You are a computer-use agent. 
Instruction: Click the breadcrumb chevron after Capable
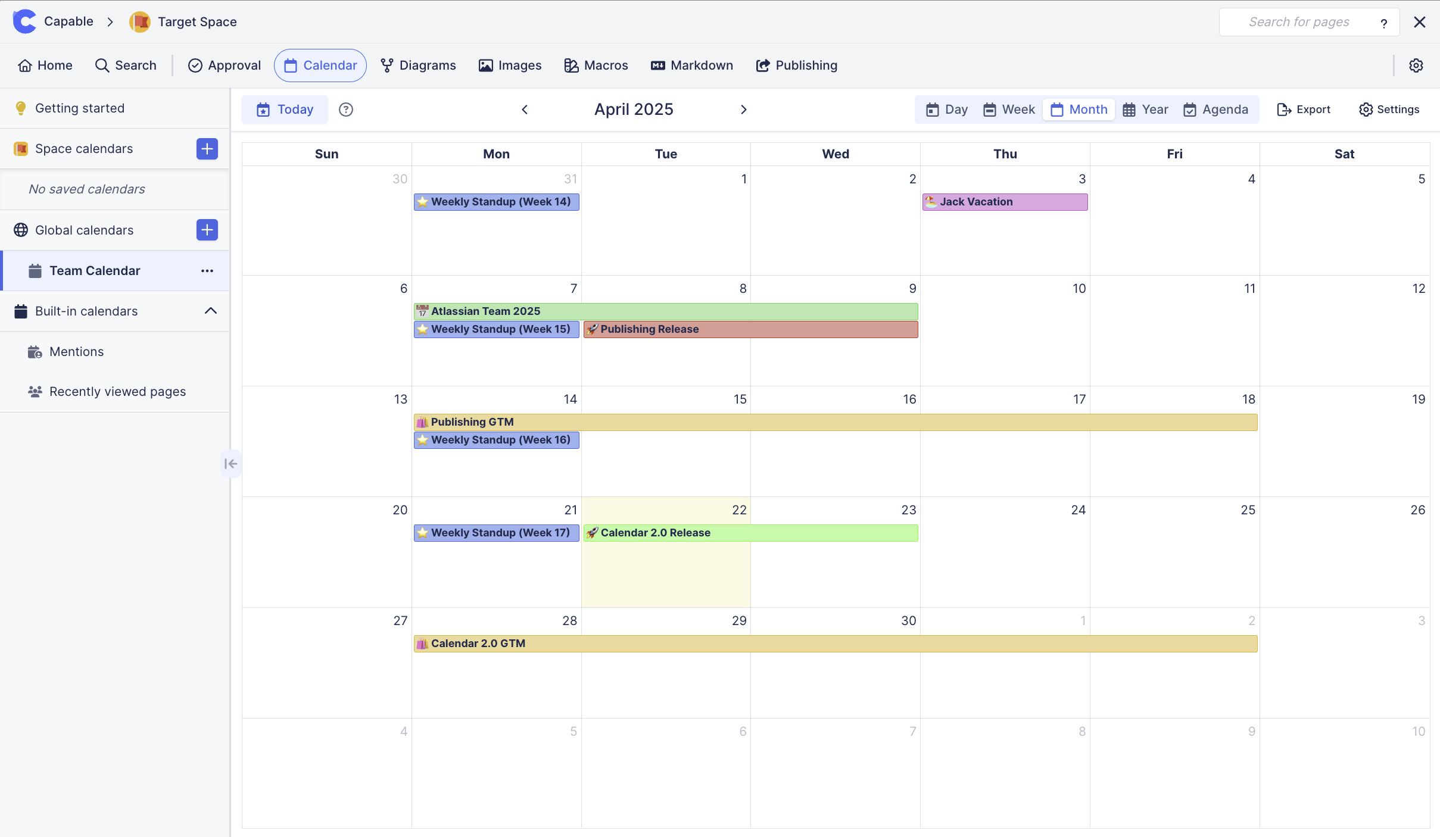(x=110, y=22)
